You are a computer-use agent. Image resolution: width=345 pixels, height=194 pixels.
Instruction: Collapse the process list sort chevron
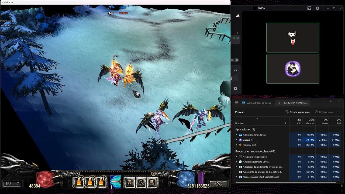point(257,118)
